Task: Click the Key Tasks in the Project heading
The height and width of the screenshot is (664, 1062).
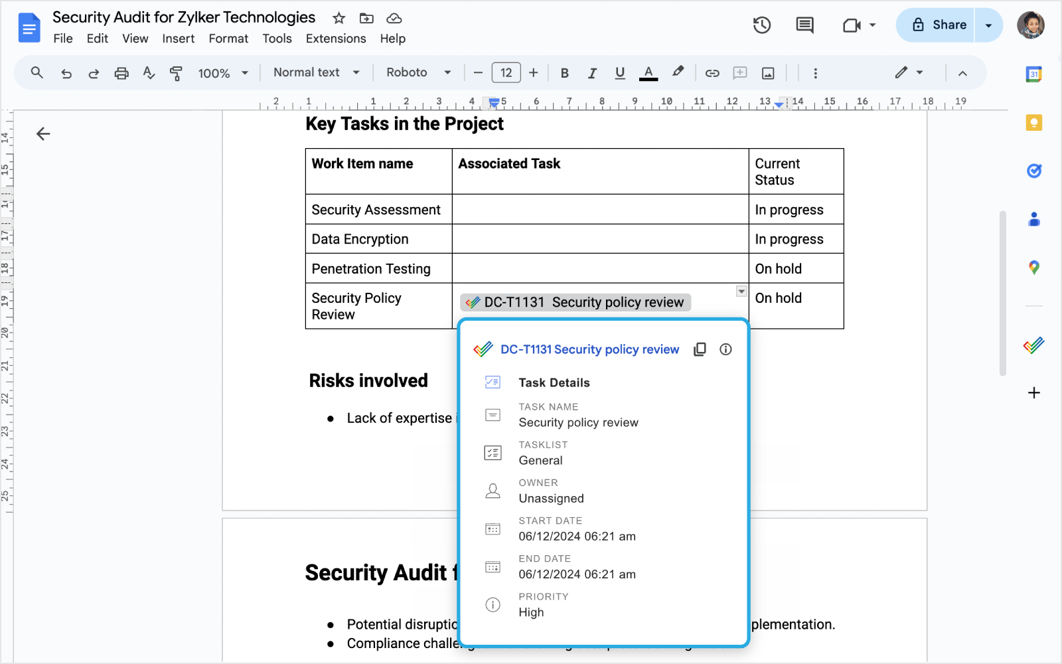Action: 404,124
